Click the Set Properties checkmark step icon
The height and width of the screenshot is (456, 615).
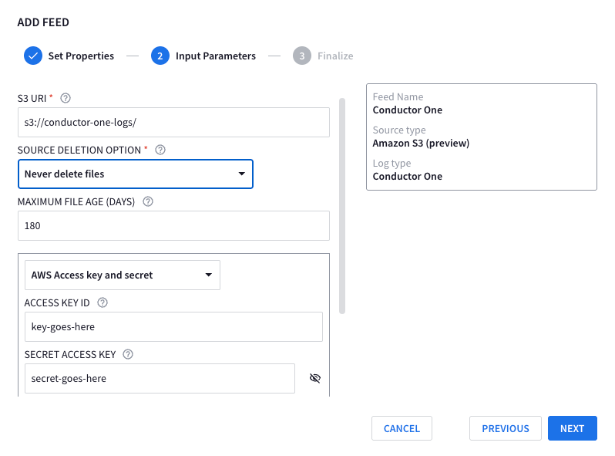point(33,56)
